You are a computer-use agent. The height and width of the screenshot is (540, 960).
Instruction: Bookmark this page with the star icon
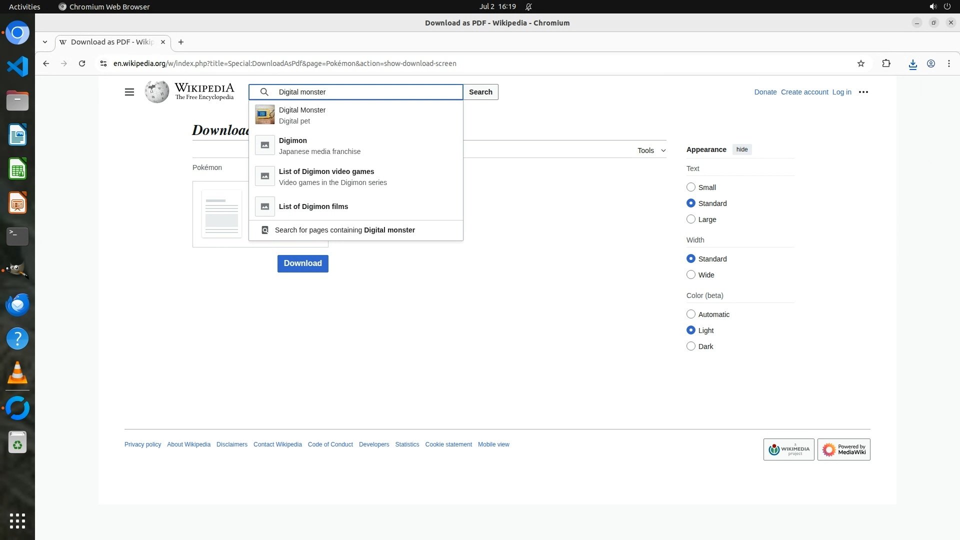click(x=860, y=63)
